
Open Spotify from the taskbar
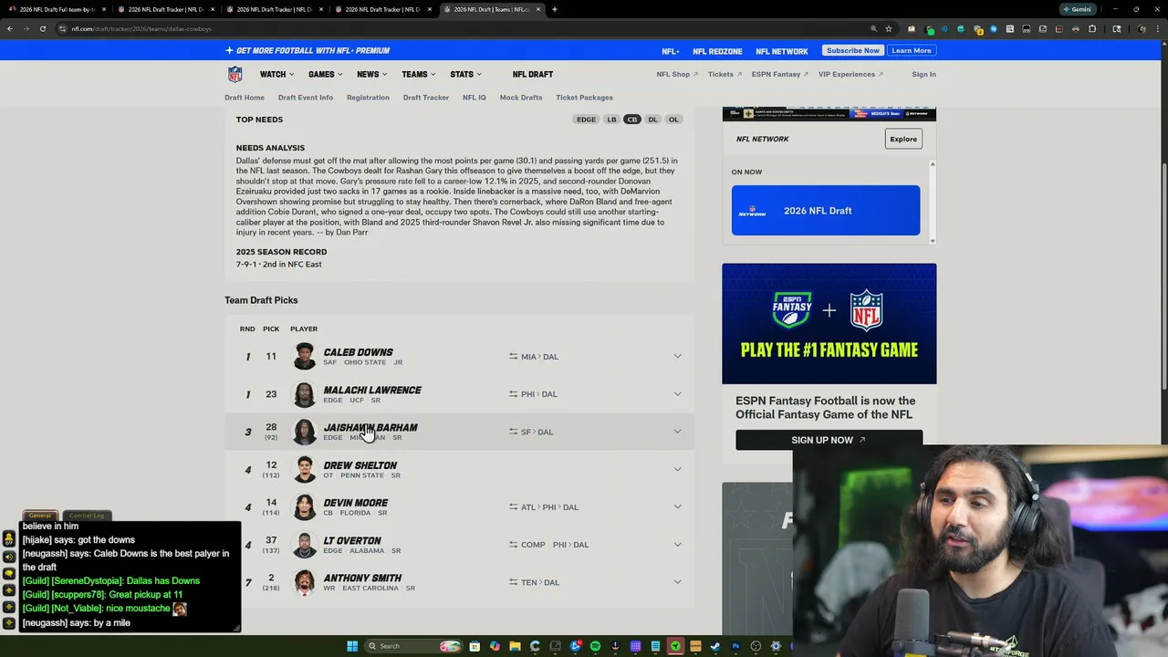point(595,646)
